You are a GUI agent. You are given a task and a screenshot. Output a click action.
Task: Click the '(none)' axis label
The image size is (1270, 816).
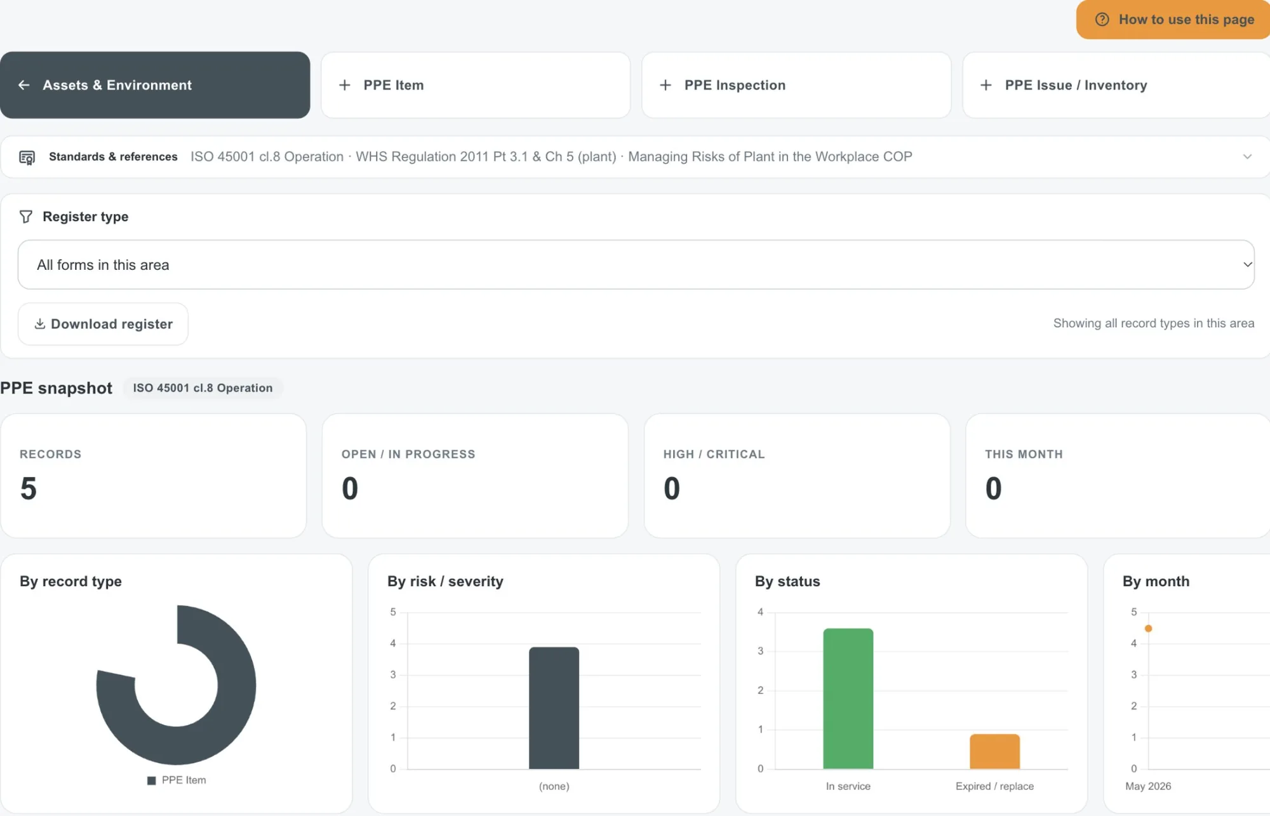tap(554, 786)
